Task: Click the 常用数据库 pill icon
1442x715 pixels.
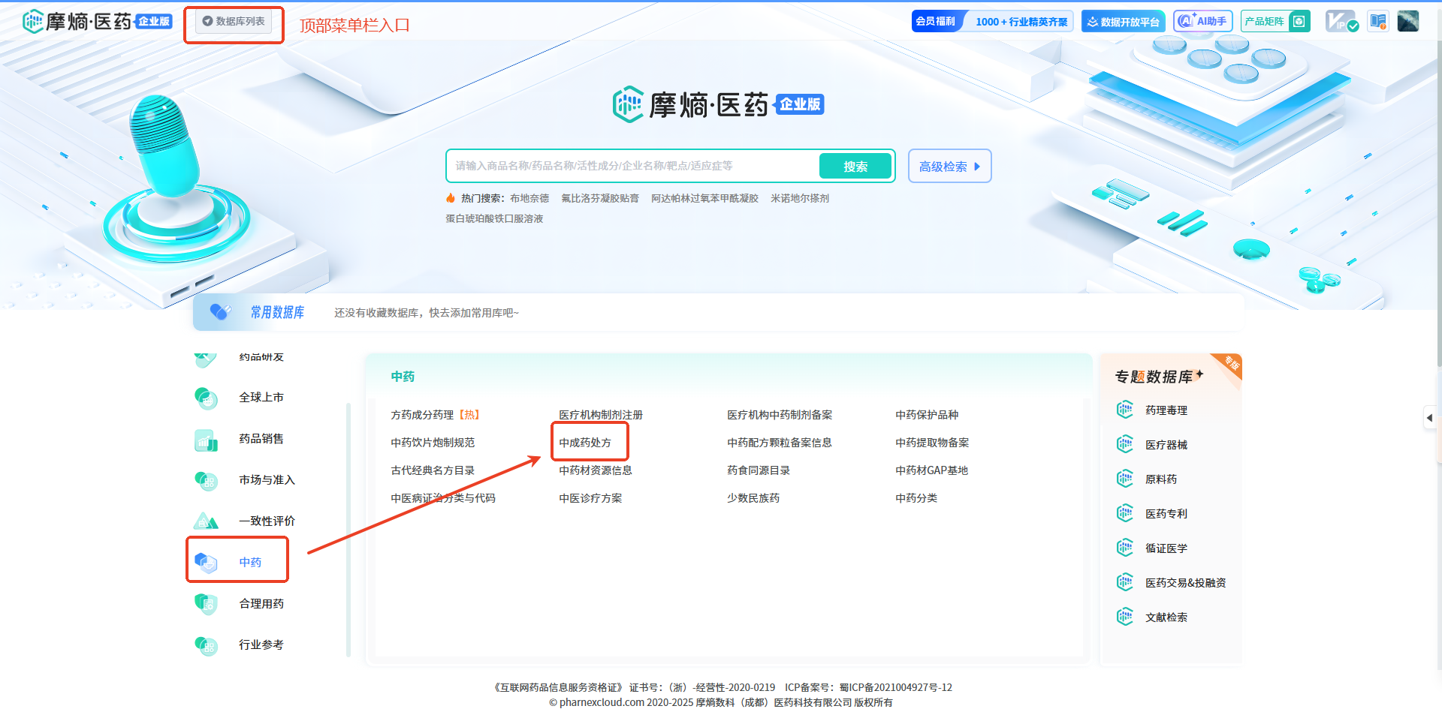Action: click(220, 312)
